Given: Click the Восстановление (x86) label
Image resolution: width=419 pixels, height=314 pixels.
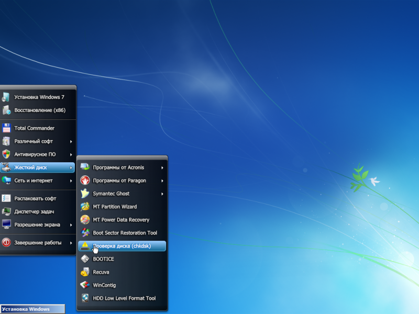Looking at the screenshot, I should point(40,110).
